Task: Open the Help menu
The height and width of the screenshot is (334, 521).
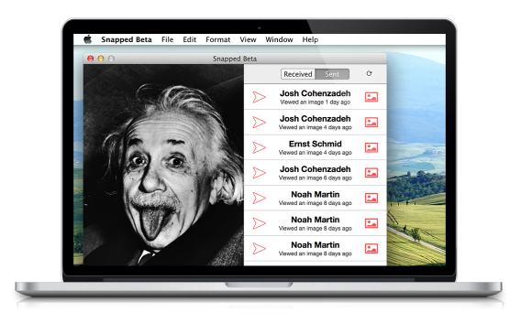Action: click(310, 39)
